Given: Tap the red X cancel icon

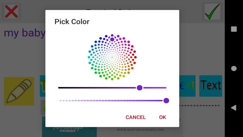Looking at the screenshot, I should click(11, 12).
